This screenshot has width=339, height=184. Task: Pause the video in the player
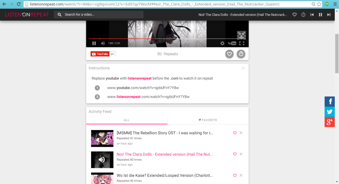coord(94,43)
